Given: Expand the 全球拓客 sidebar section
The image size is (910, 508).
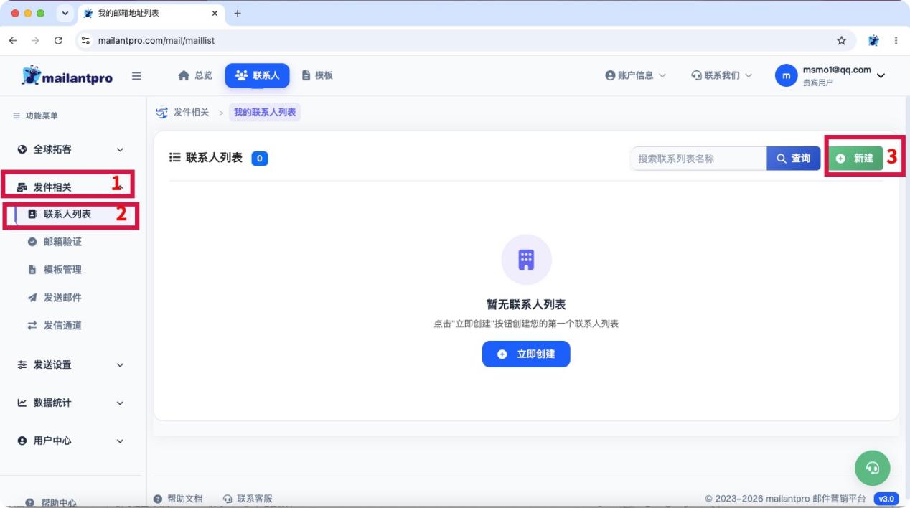Looking at the screenshot, I should click(x=72, y=149).
